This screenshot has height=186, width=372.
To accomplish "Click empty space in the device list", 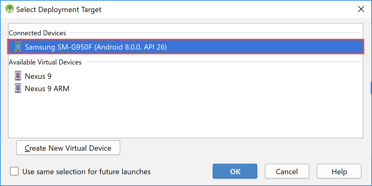I will pos(186,116).
